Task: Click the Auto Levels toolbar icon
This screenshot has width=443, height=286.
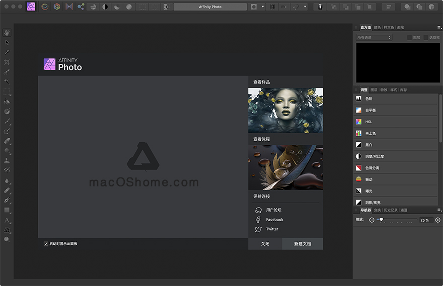Action: point(93,7)
